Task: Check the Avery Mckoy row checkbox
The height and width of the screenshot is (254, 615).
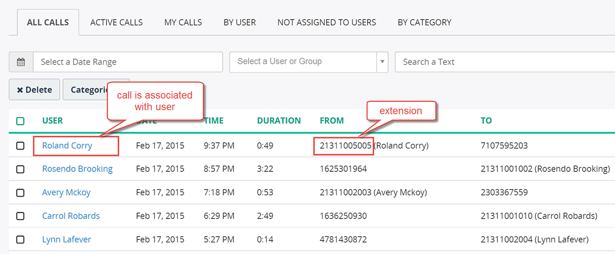Action: [x=20, y=193]
